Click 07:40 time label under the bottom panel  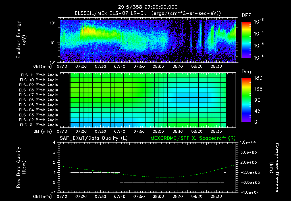pyautogui.click(x=120, y=196)
